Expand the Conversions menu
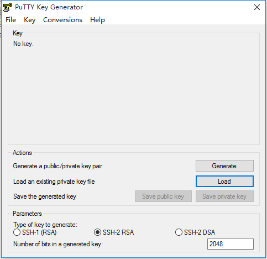Screen dimensions: 267x259 [62, 20]
